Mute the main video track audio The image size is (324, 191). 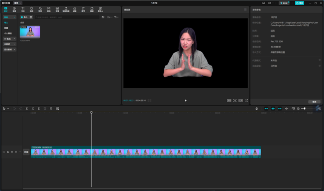coord(16,152)
